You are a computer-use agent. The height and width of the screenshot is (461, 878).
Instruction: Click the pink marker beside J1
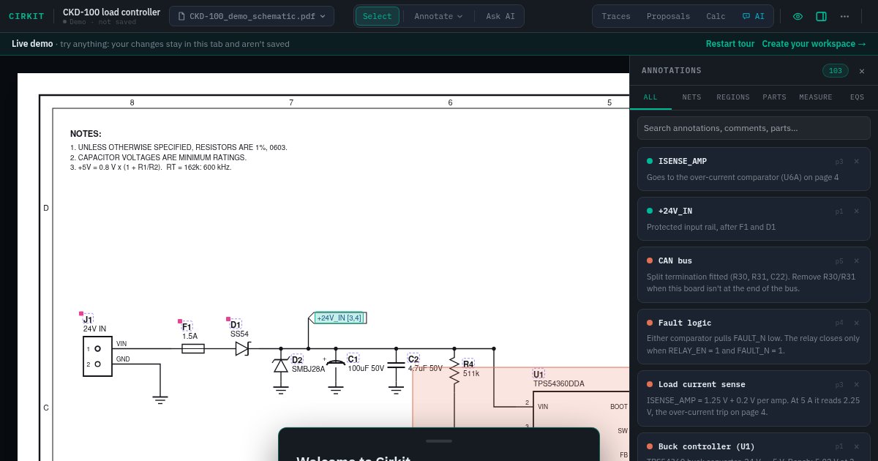coord(81,313)
